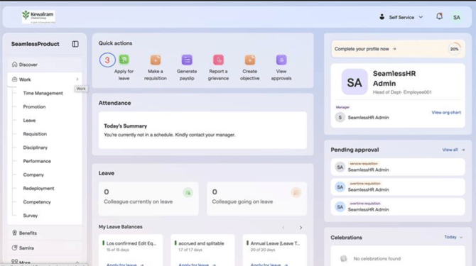The height and width of the screenshot is (266, 476).
Task: Open the Self Service dropdown
Action: point(401,17)
